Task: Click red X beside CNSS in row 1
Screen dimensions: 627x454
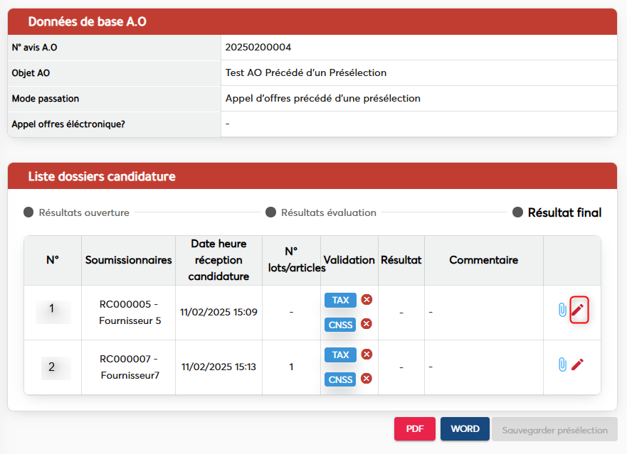Action: pos(367,324)
